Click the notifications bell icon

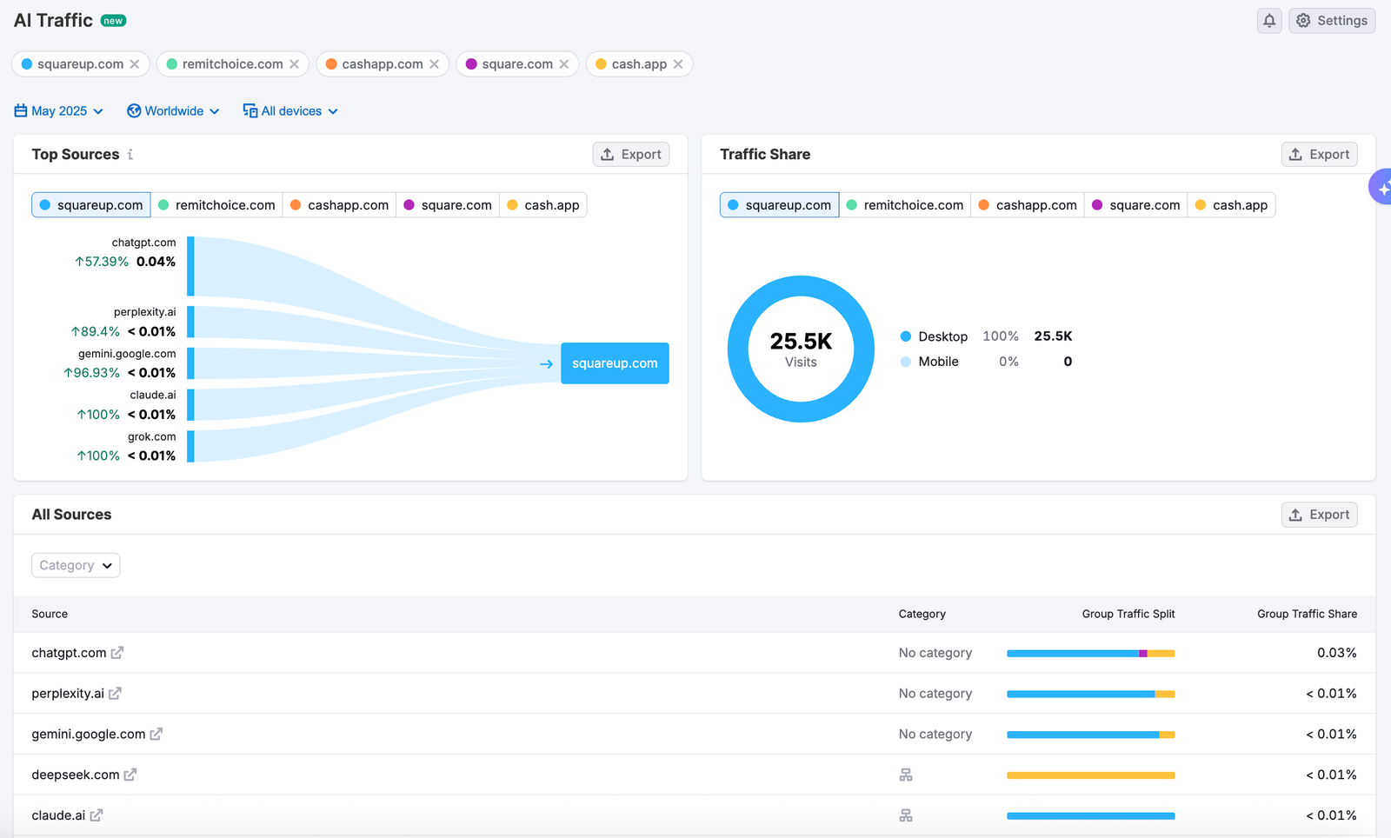coord(1269,21)
